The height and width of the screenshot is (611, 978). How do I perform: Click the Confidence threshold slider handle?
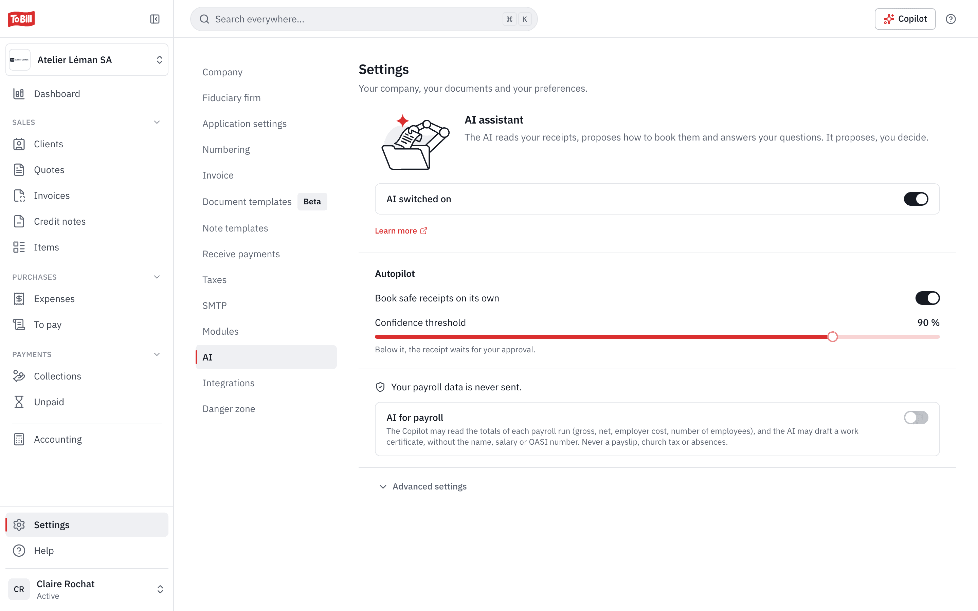(833, 337)
